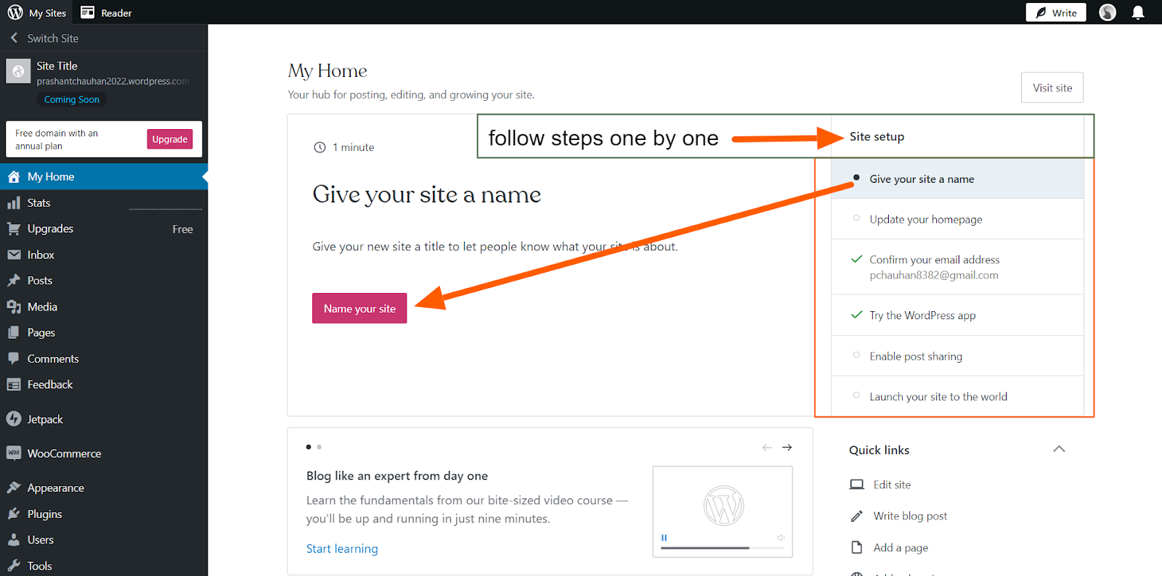The height and width of the screenshot is (576, 1162).
Task: Pause the video course preview
Action: click(664, 538)
